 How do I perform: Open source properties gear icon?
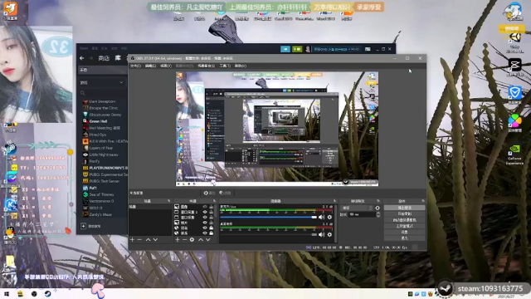pyautogui.click(x=192, y=240)
